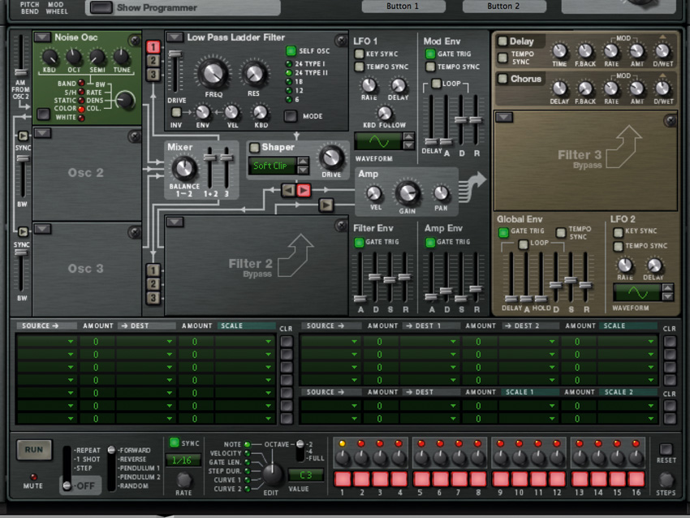Select filter routing button 1 near Noise Osc
Viewport: 690px width, 518px height.
tap(153, 46)
